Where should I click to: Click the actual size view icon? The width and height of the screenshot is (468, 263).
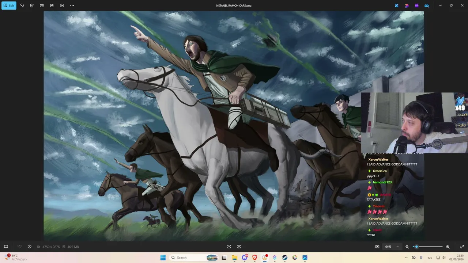[377, 247]
